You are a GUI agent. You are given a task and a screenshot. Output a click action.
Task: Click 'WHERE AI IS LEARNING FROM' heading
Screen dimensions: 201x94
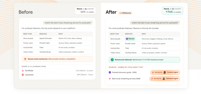tap(34, 67)
